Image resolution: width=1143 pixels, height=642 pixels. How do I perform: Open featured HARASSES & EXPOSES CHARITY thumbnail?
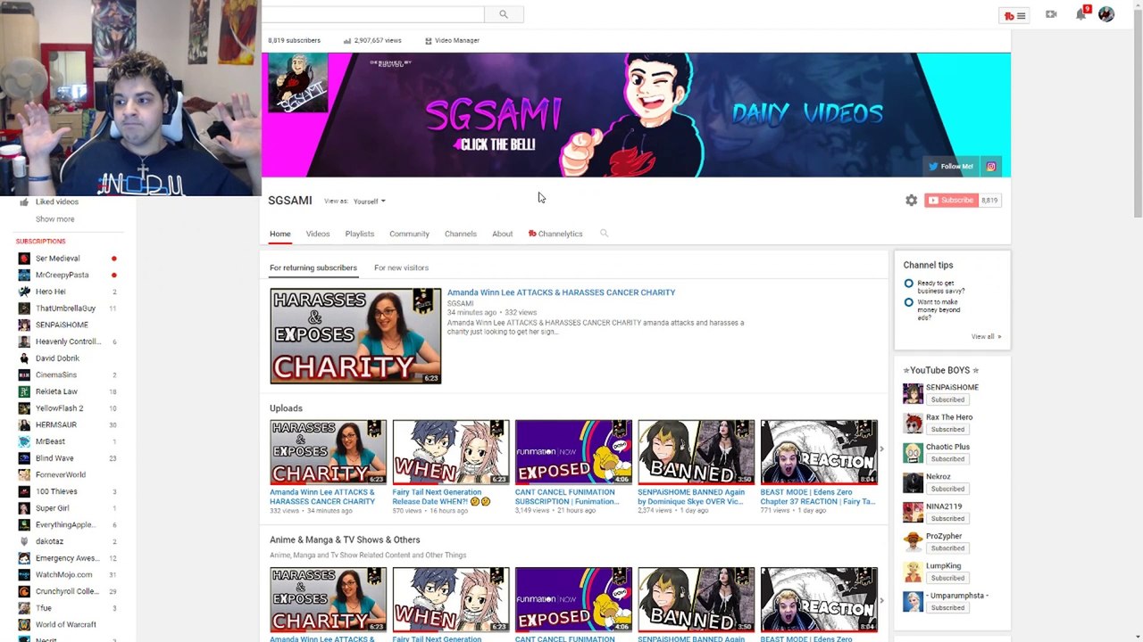pos(355,335)
